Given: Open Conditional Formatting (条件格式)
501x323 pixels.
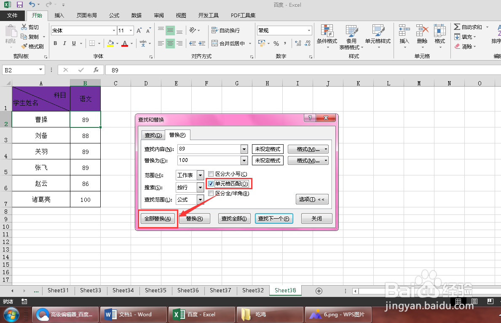Looking at the screenshot, I should coord(327,37).
